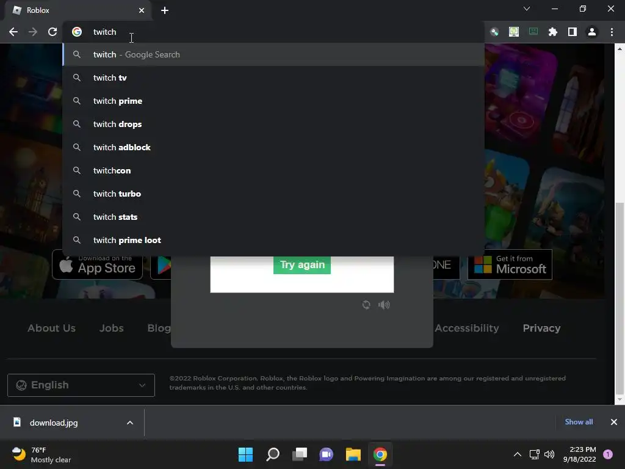Open the notification badge in tray
Screen dimensions: 625x469
click(608, 454)
